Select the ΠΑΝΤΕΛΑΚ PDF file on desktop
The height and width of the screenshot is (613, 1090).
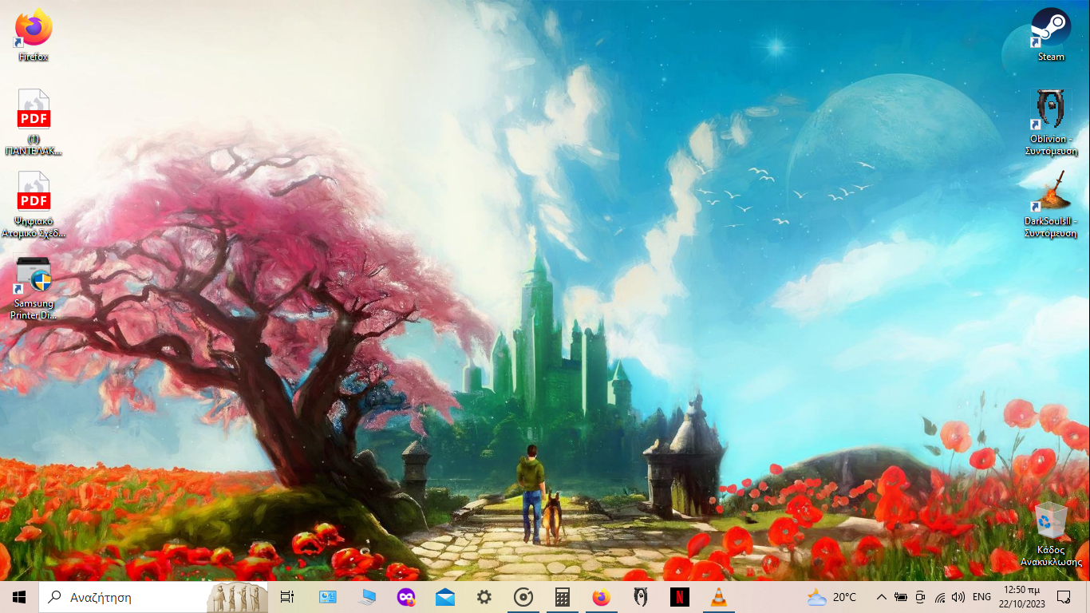[34, 121]
